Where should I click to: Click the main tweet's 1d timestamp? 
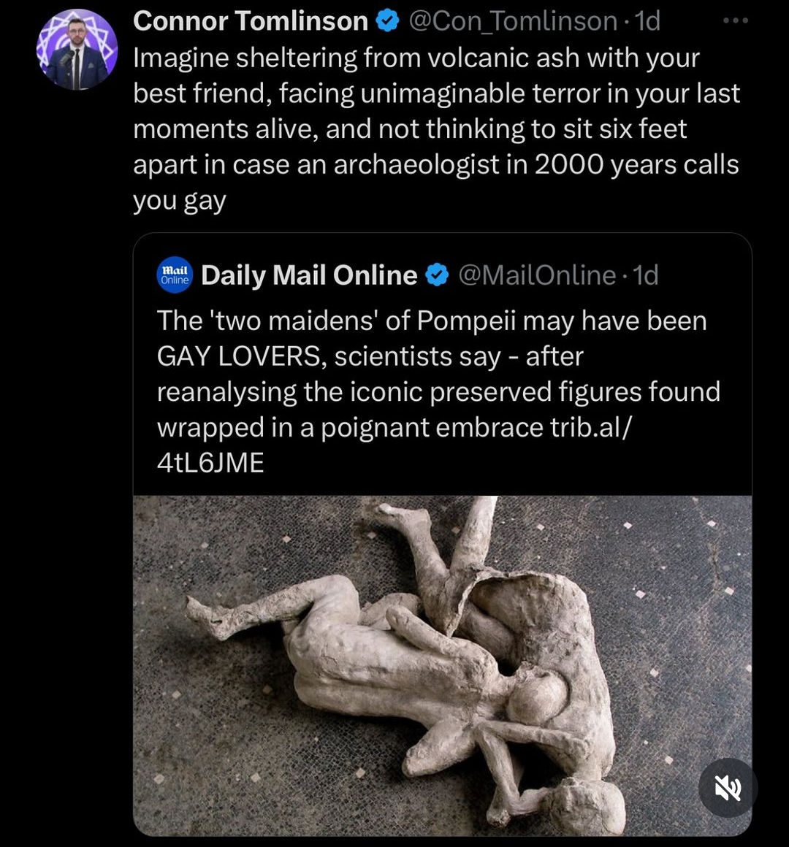(x=648, y=22)
